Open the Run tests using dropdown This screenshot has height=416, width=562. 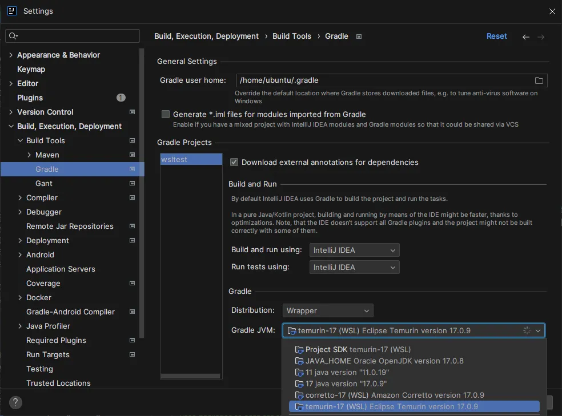click(x=354, y=268)
